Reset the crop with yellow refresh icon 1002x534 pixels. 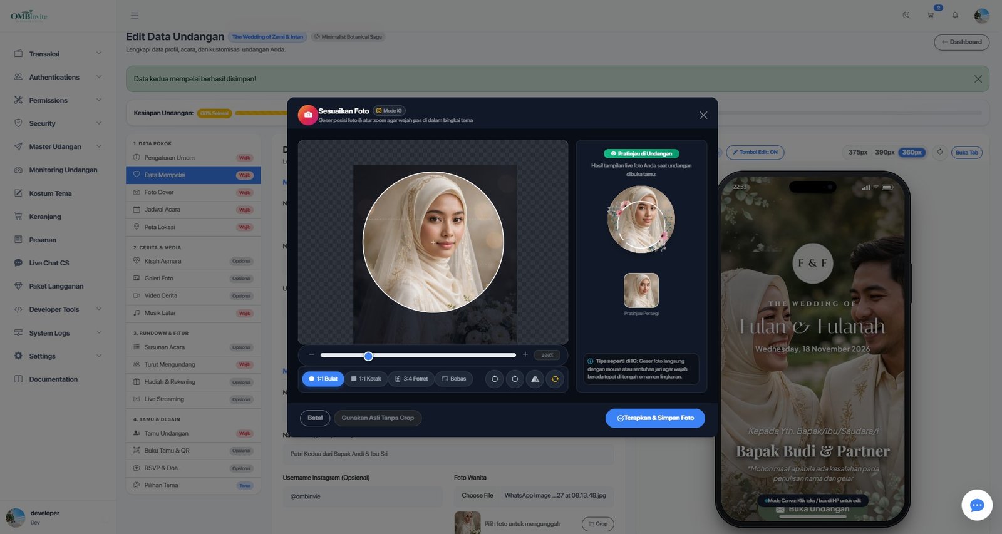click(x=555, y=379)
